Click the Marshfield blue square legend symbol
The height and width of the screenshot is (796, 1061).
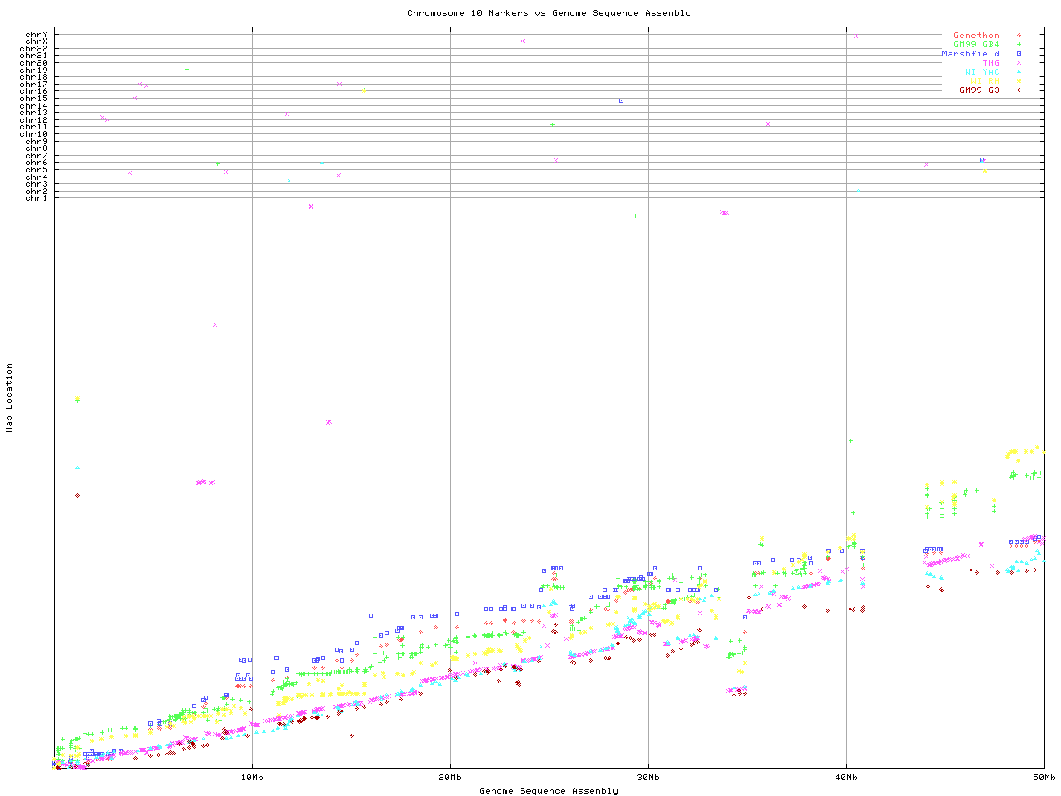click(1019, 54)
